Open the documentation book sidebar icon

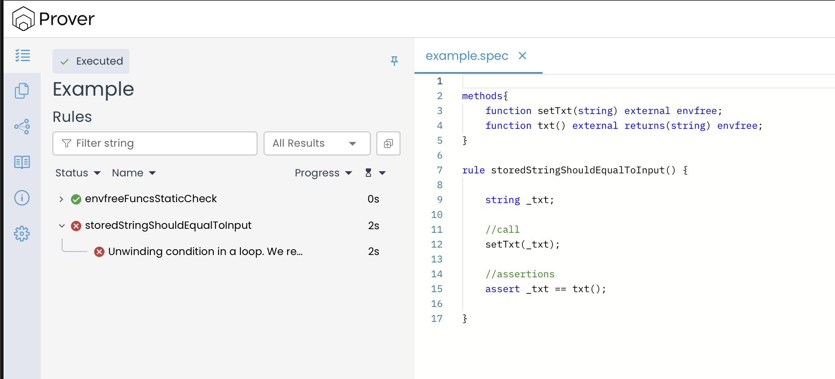22,162
